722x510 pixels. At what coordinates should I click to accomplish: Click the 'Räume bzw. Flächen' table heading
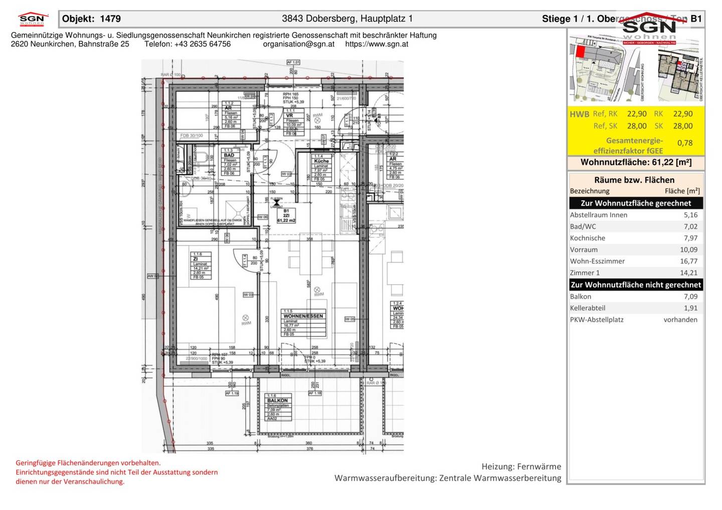pos(634,180)
